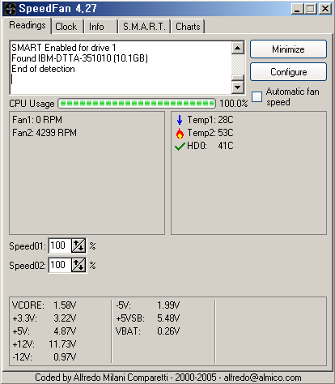Click the "SMART Enabled for drive 1" line
Viewport: 335px width, 384px height.
pos(64,48)
